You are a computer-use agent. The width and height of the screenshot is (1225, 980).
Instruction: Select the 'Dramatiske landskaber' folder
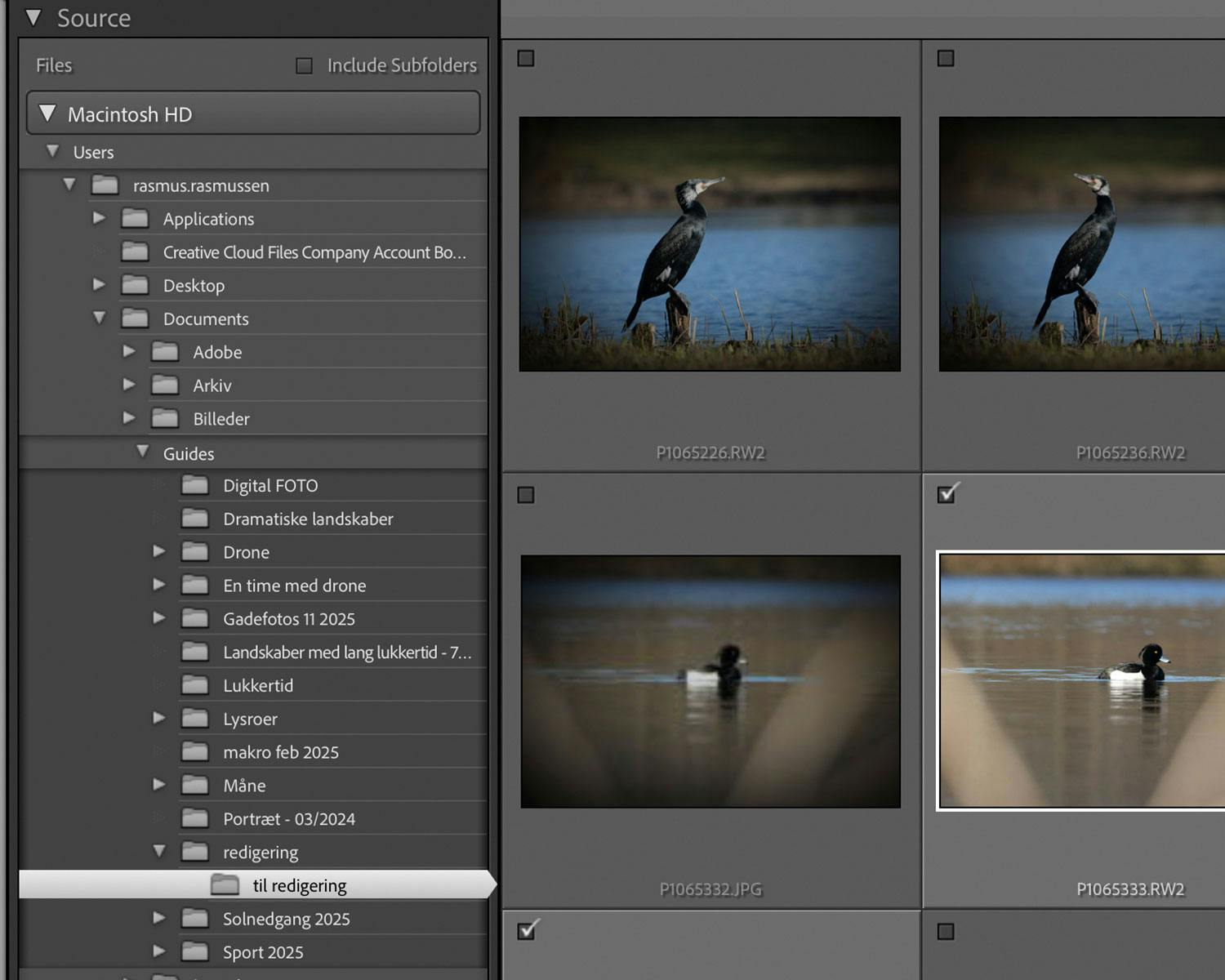tap(308, 519)
